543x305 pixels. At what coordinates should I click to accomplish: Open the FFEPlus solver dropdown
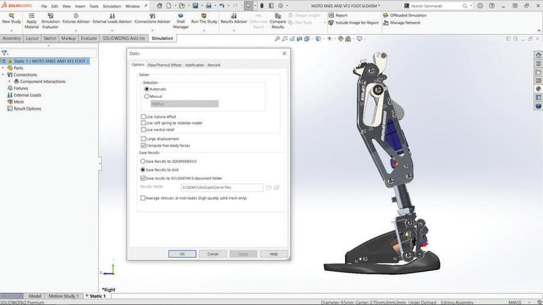pos(184,104)
